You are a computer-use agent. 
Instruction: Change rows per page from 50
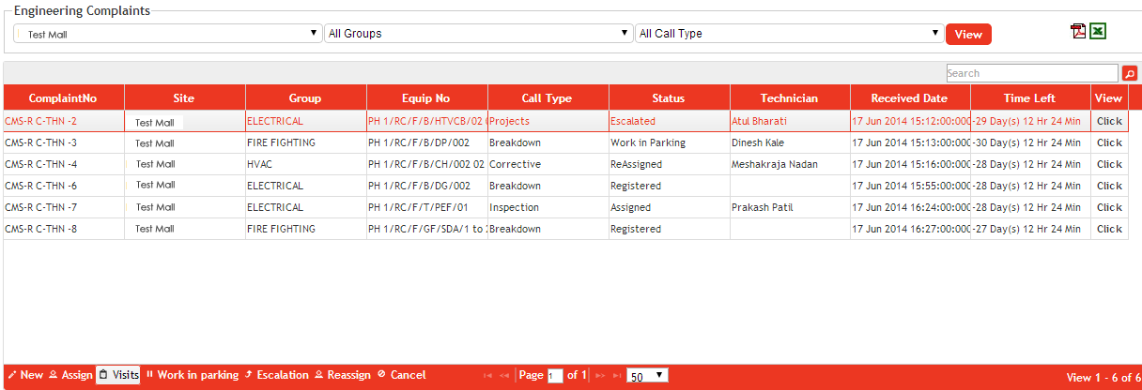(x=647, y=375)
